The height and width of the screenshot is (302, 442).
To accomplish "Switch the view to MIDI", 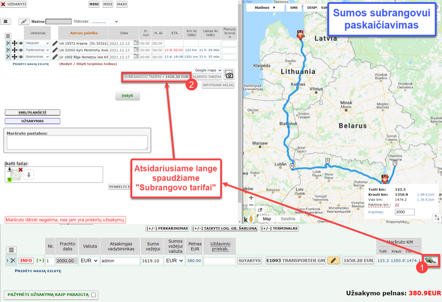I will 108,4.
